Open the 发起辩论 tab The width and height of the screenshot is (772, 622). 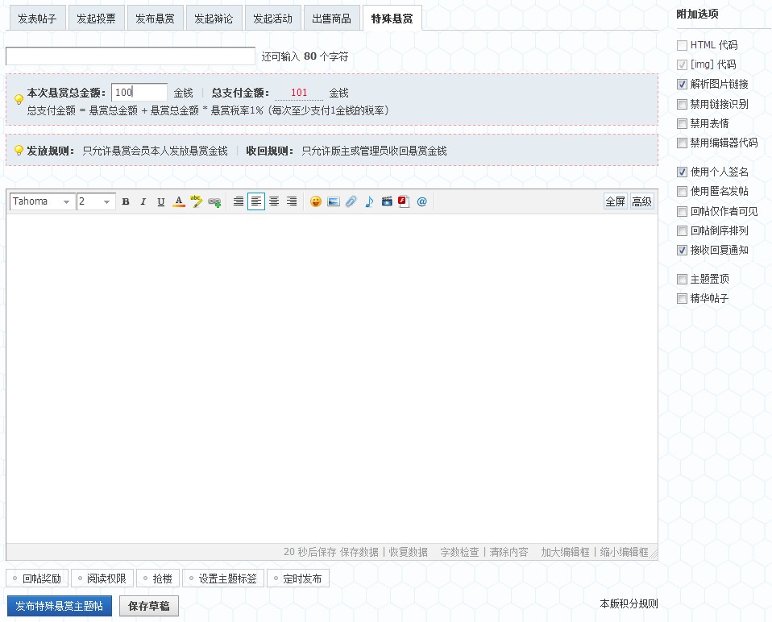pos(214,19)
